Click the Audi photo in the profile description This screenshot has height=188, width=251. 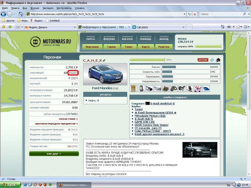click(x=200, y=150)
